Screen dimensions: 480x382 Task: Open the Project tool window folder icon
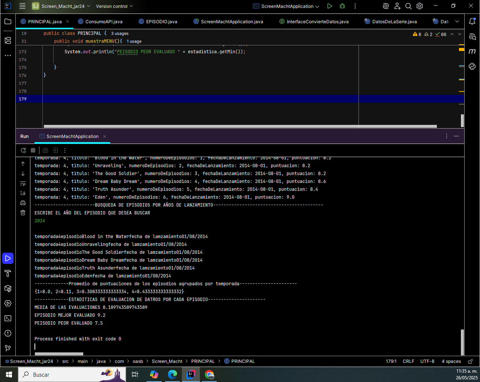tap(8, 21)
